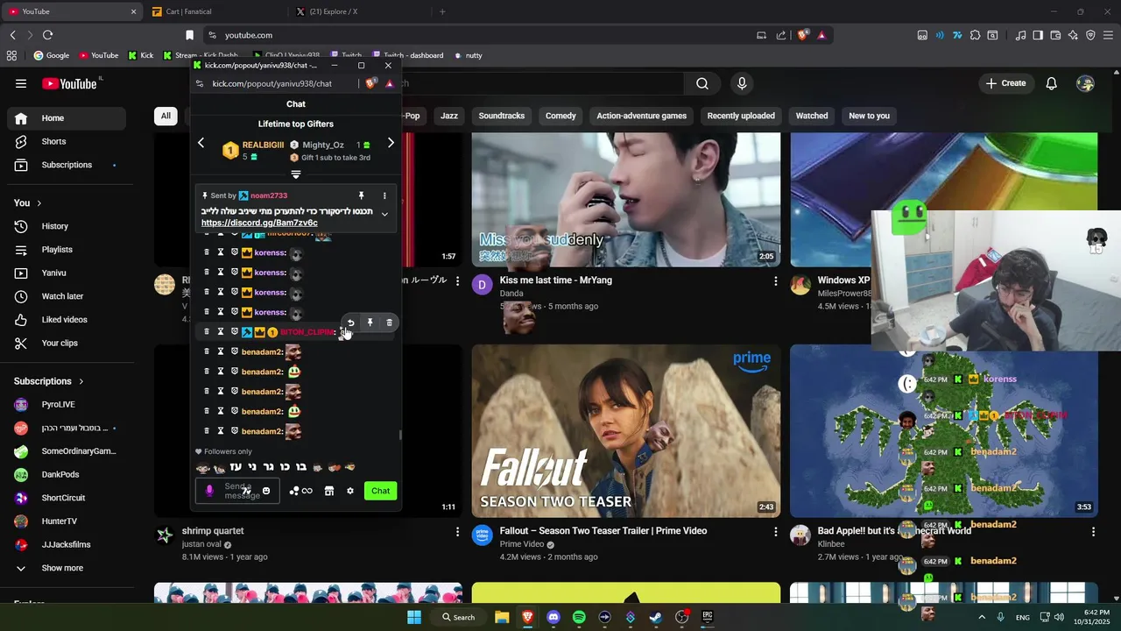Open pinned message three-dot options
The height and width of the screenshot is (631, 1121).
pos(384,195)
